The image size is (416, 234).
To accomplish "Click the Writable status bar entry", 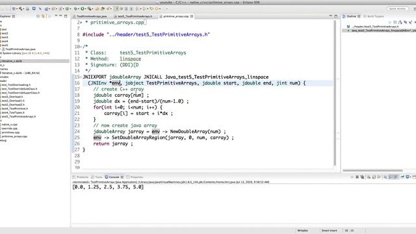I will coord(302,231).
